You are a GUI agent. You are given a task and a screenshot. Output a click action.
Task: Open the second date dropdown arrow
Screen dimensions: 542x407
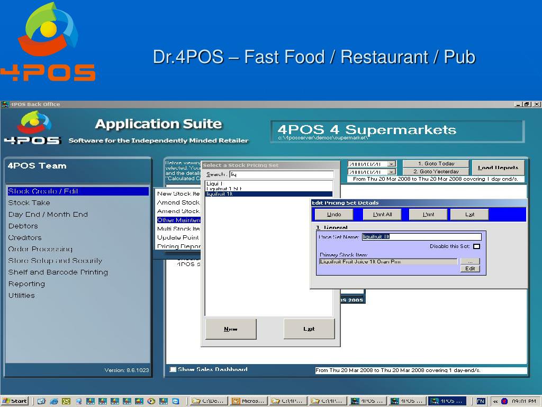[391, 172]
